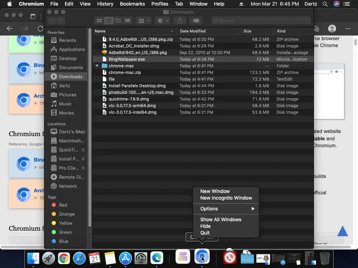This screenshot has height=268, width=358.
Task: Open the Finder group-by dropdown
Action: click(x=143, y=21)
